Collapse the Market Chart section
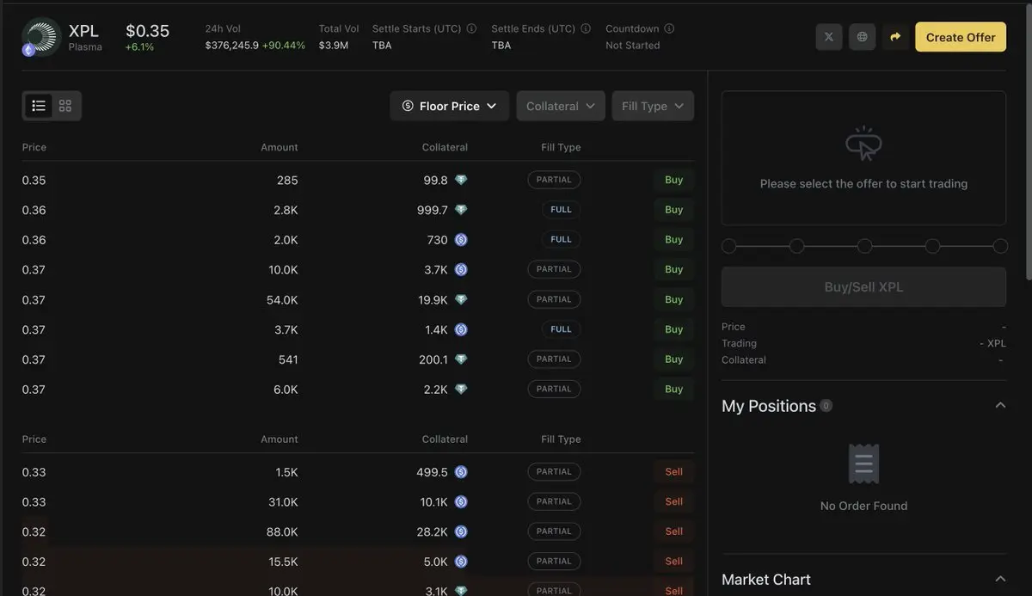Viewport: 1032px width, 596px height. point(1000,579)
